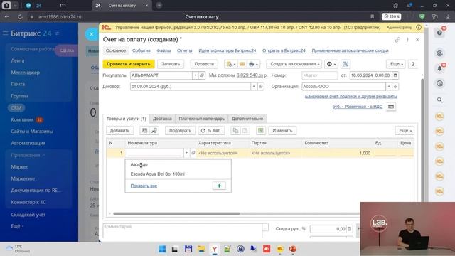Click the Комментарий input field
Viewport: 455px width, 256px height.
tap(183, 230)
